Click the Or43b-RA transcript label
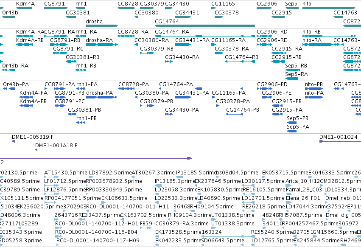This screenshot has width=361, height=247. pos(15,66)
